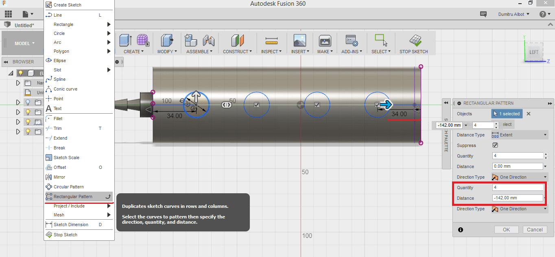This screenshot has height=257, width=555.
Task: Click the Add-Ins scripts icon
Action: click(x=352, y=41)
